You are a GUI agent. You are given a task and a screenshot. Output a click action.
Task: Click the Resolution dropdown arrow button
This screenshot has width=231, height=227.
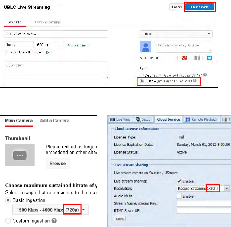(227, 189)
